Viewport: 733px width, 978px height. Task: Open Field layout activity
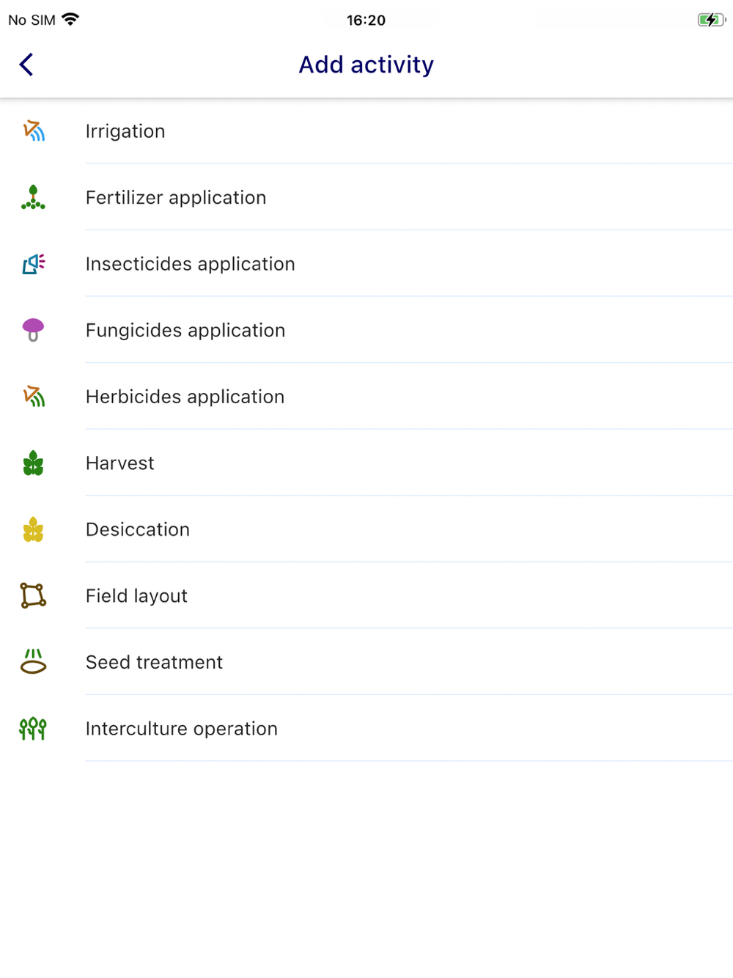click(136, 596)
